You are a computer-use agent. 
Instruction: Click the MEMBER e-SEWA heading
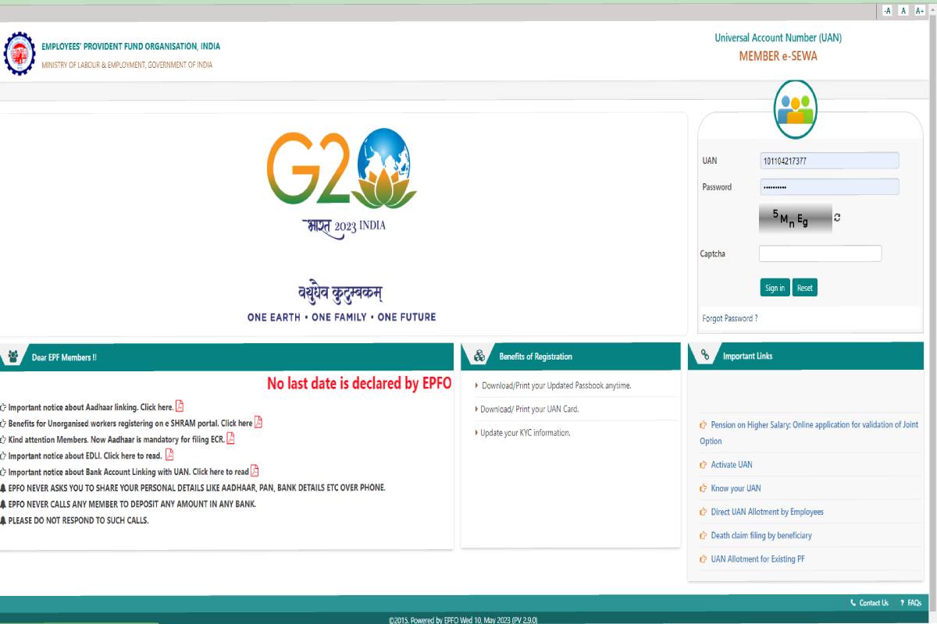[778, 56]
